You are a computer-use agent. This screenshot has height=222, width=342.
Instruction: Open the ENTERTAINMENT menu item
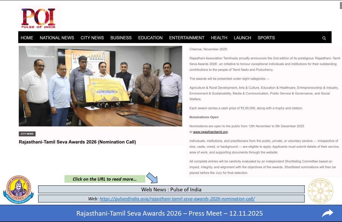[x=187, y=38]
